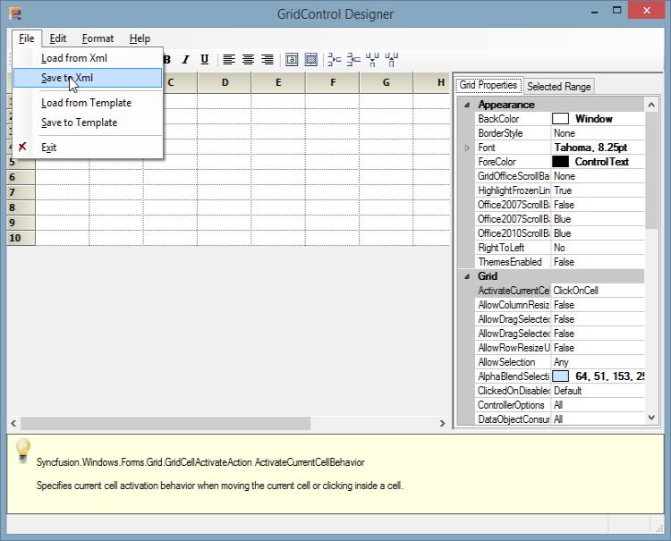Select row header 6
Image resolution: width=671 pixels, height=541 pixels.
click(x=21, y=177)
